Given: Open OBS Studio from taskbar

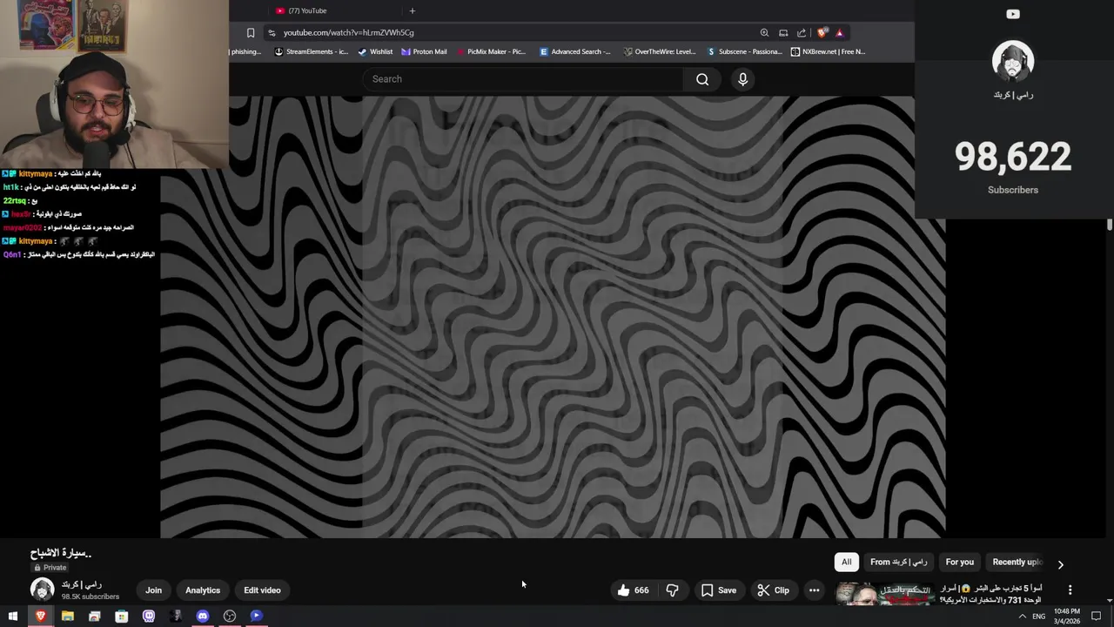Looking at the screenshot, I should point(230,616).
